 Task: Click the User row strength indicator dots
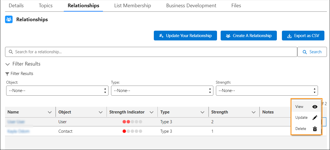click(132, 122)
